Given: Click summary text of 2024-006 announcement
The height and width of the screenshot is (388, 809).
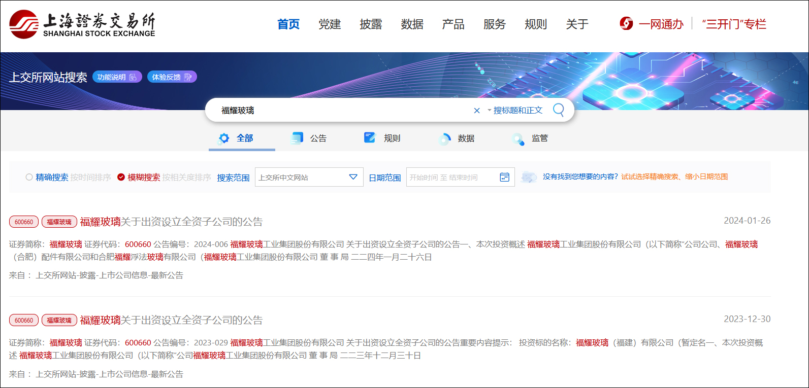Looking at the screenshot, I should 383,251.
